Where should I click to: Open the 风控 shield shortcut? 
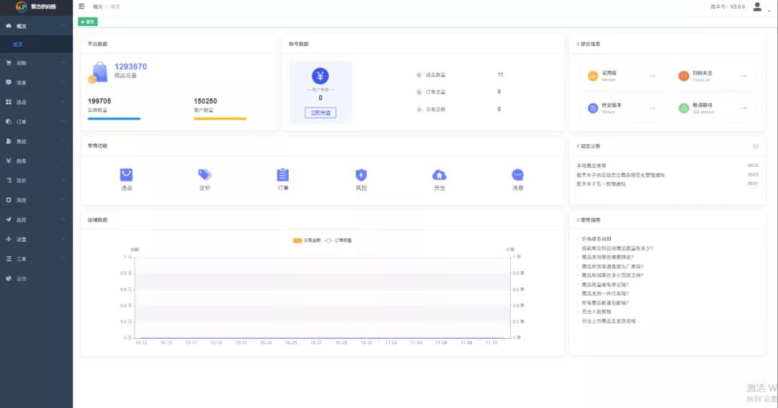pyautogui.click(x=361, y=179)
